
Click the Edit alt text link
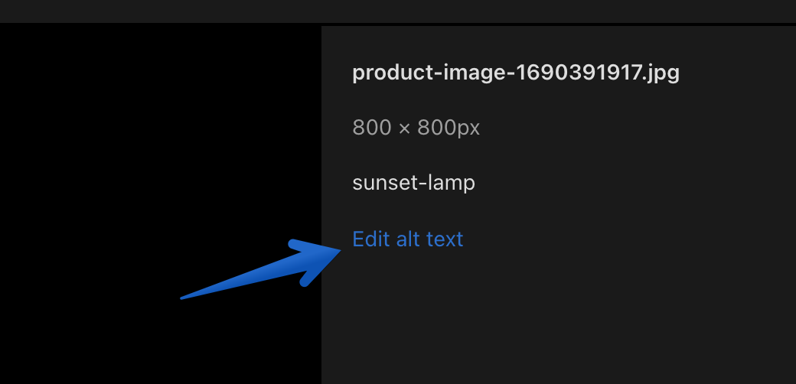pyautogui.click(x=407, y=239)
